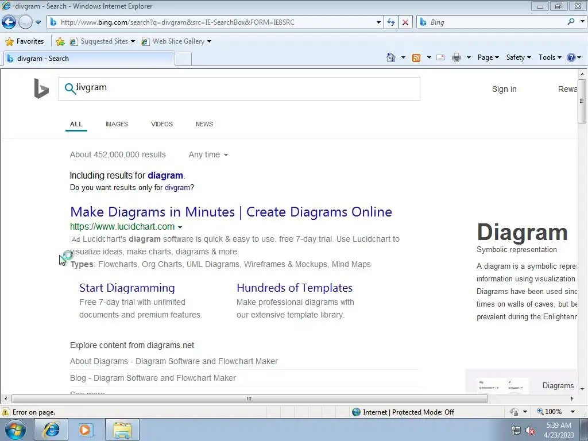This screenshot has width=588, height=441.
Task: Expand the address bar URL history dropdown
Action: coord(378,22)
